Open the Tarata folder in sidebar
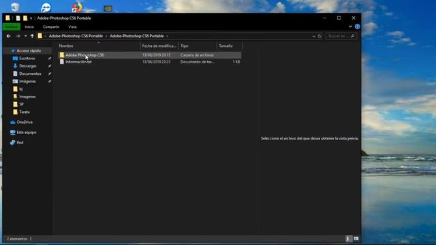 point(25,112)
